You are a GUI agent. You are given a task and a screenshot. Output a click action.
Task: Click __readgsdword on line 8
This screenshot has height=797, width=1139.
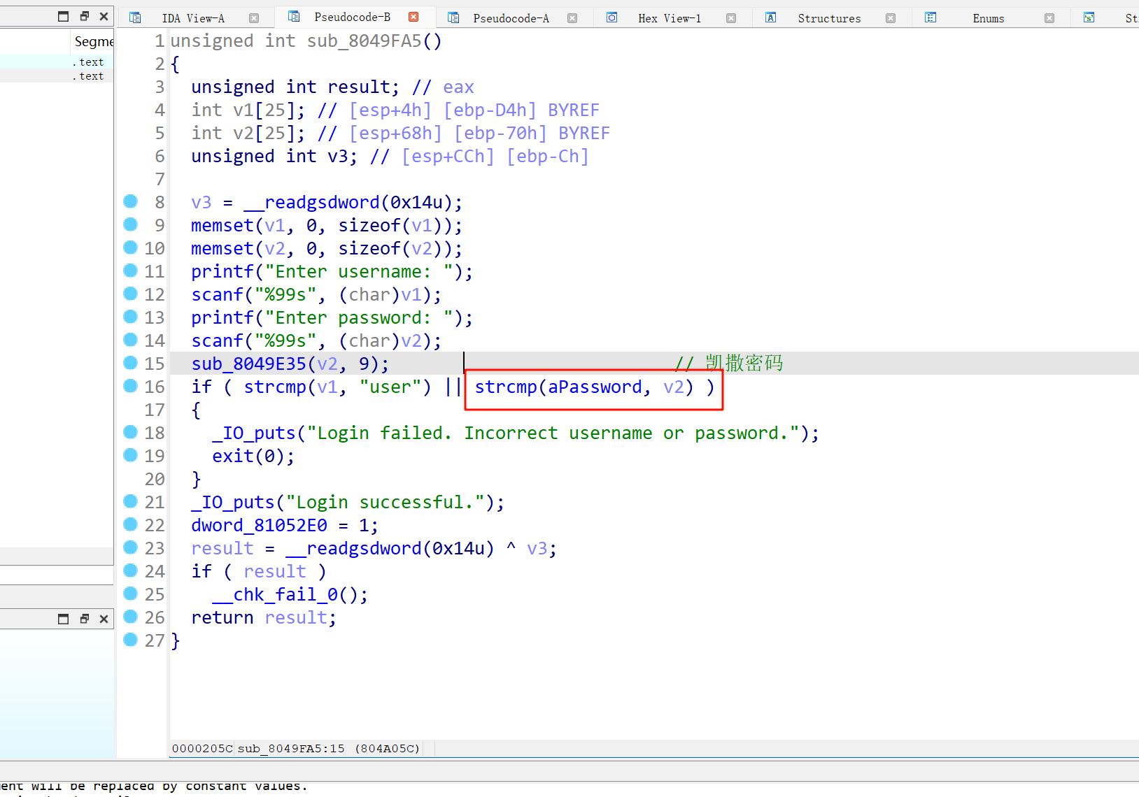coord(312,203)
